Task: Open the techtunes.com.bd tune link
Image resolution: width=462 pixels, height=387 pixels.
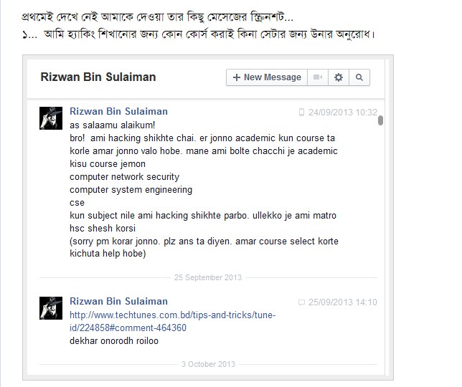Action: pyautogui.click(x=172, y=321)
